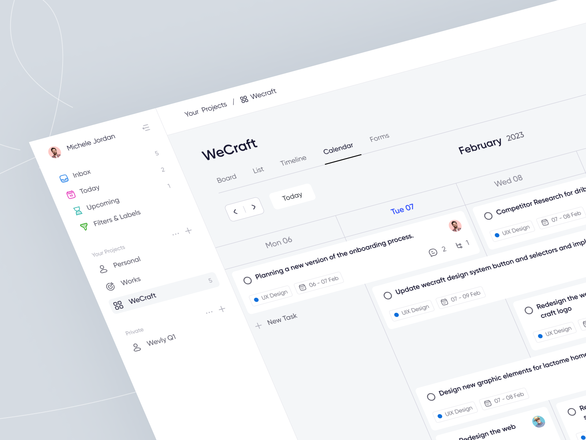Click calendar icon beside 06 - 07 Feb

[303, 287]
